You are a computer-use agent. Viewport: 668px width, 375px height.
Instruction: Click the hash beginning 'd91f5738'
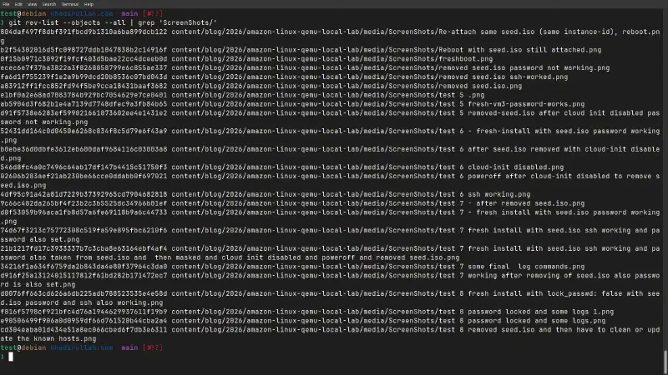click(84, 113)
